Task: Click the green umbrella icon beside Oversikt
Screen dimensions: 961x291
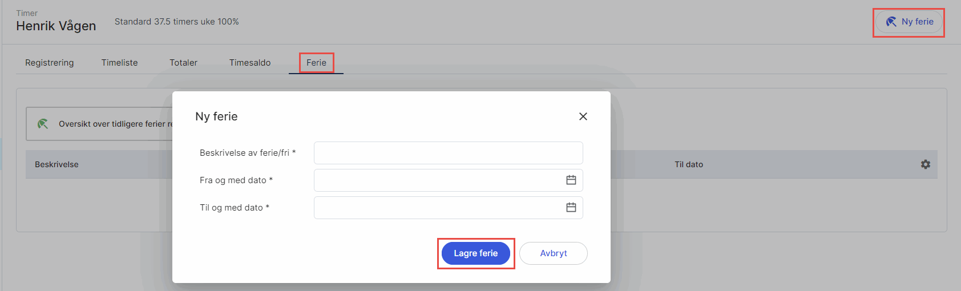Action: [x=43, y=124]
